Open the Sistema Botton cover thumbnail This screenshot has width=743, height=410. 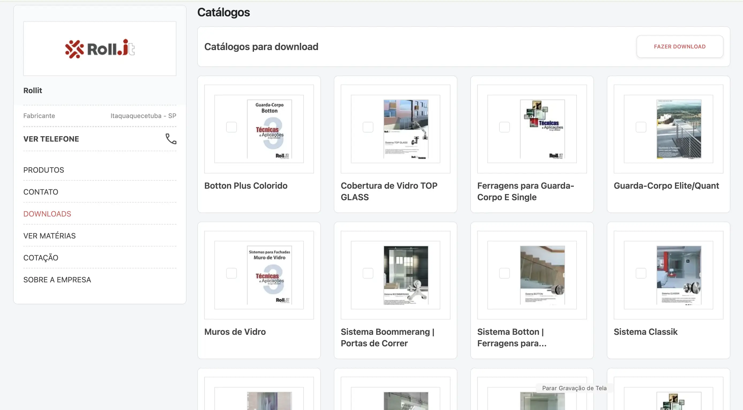(542, 275)
